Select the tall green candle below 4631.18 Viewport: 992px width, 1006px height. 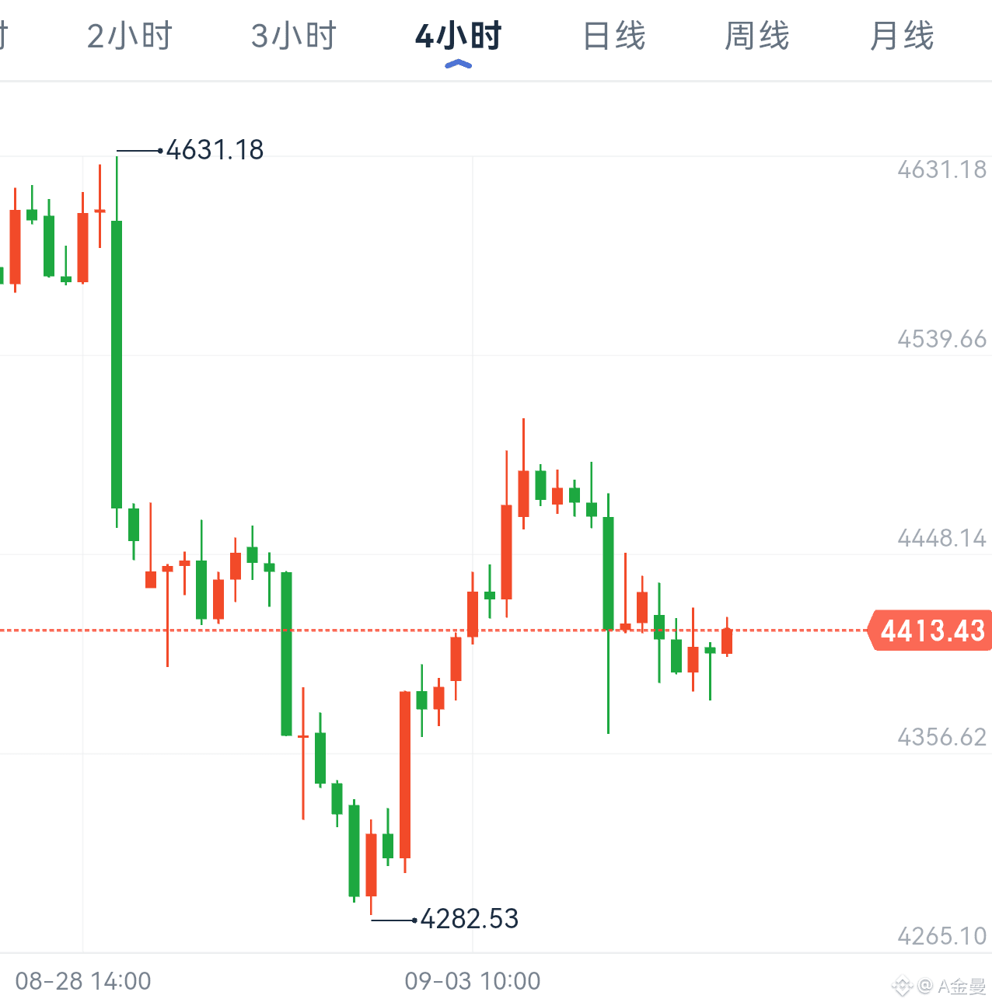[117, 342]
